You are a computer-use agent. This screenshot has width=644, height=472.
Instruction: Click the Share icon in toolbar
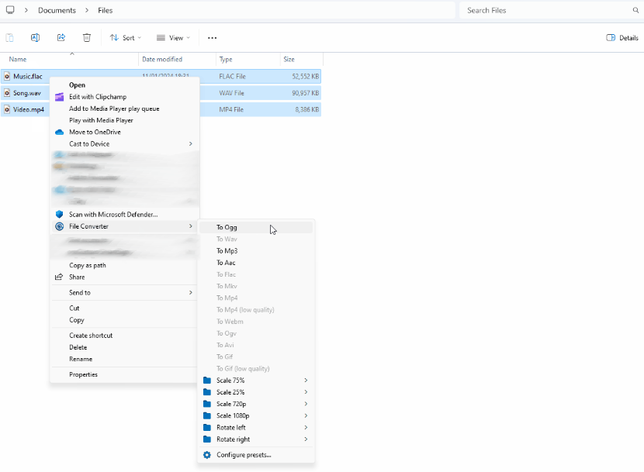click(x=61, y=37)
